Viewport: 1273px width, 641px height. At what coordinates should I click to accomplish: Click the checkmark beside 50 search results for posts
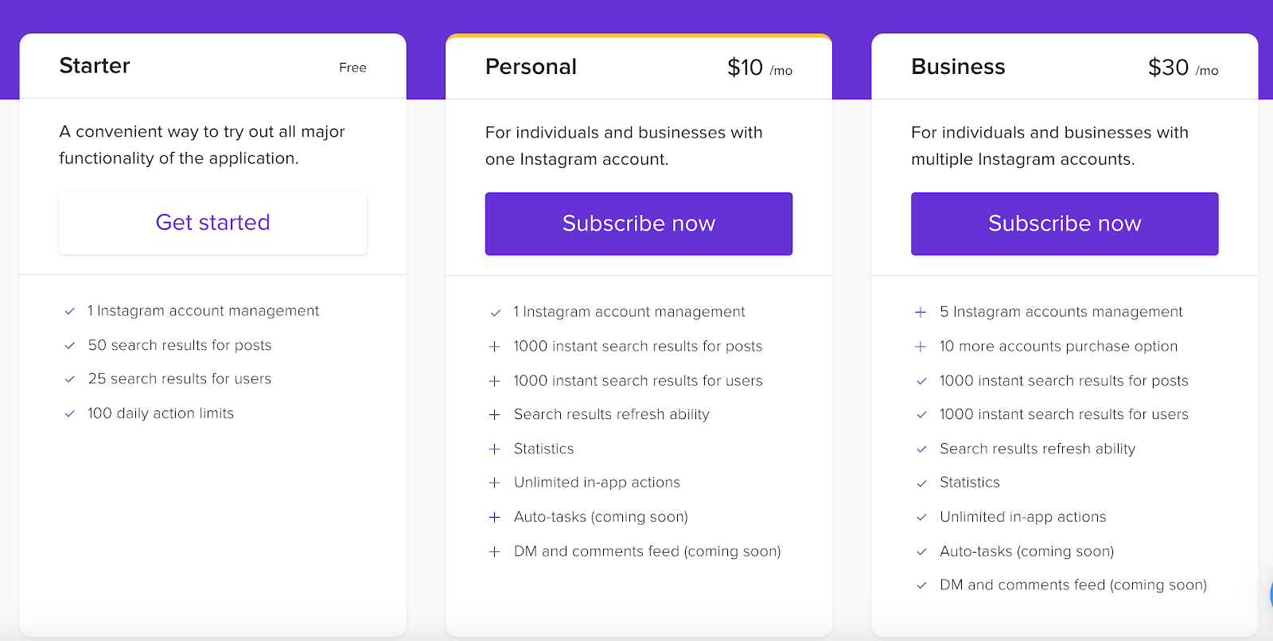pyautogui.click(x=70, y=346)
